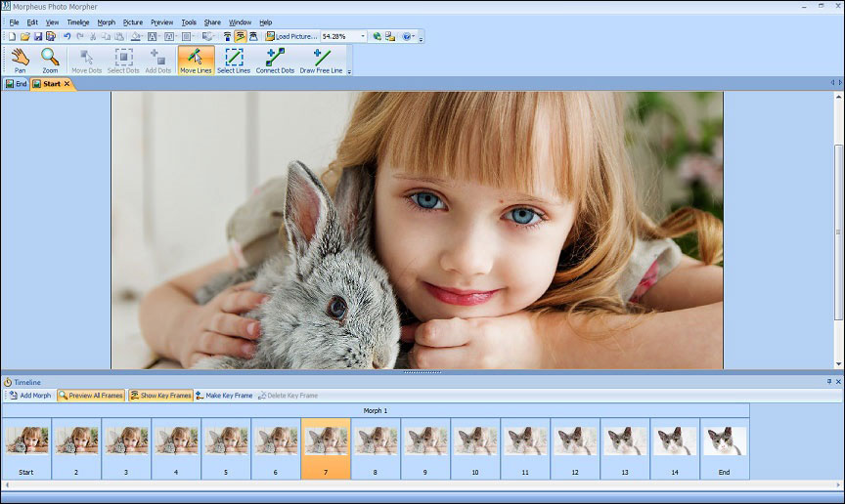Click the Paste clipboard icon

[x=118, y=36]
